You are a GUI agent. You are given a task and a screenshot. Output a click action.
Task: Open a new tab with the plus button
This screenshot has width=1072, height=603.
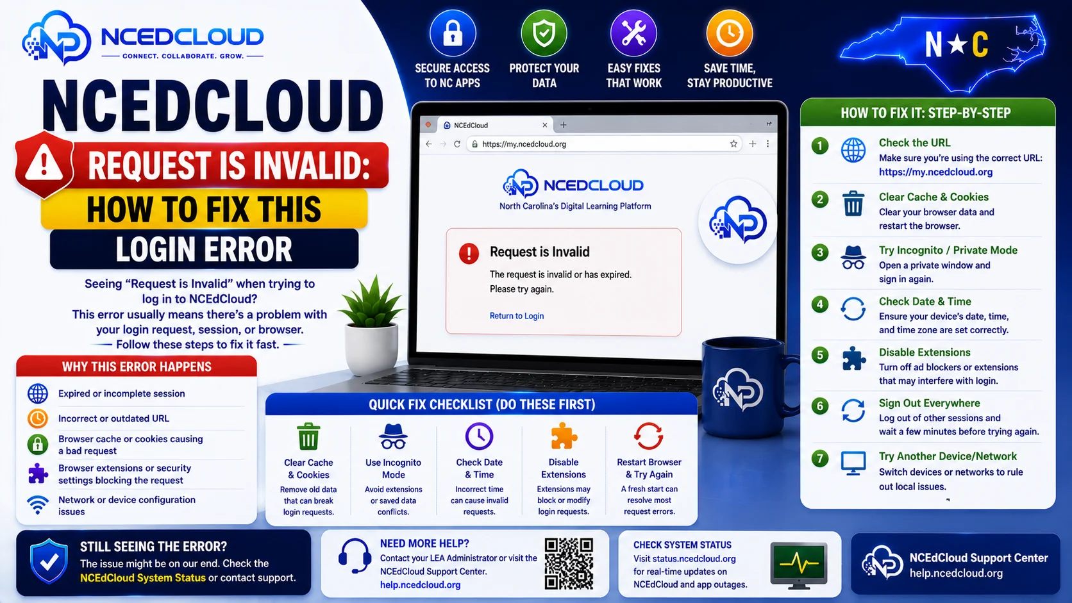(x=564, y=125)
